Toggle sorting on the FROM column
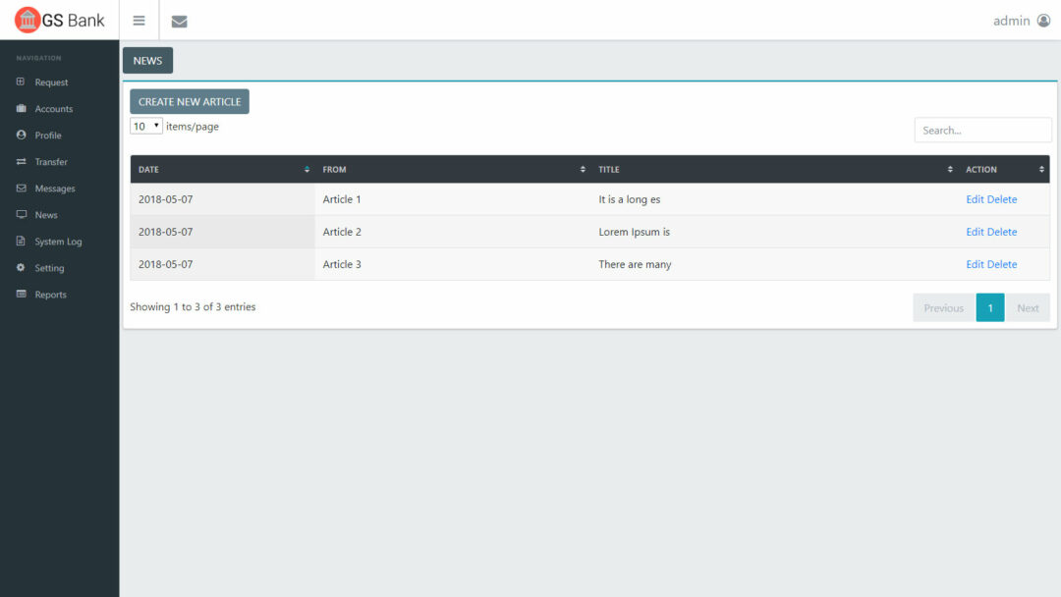1061x597 pixels. (x=581, y=169)
